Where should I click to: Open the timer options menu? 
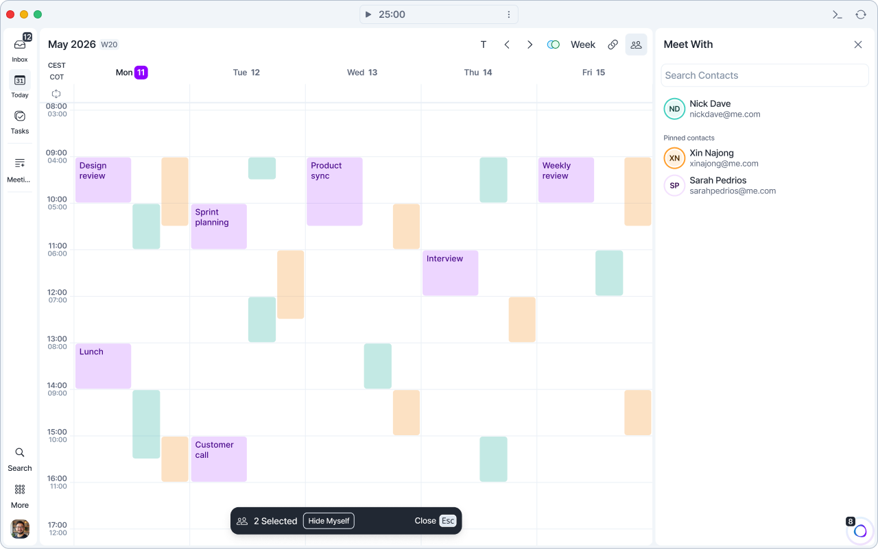(x=509, y=14)
